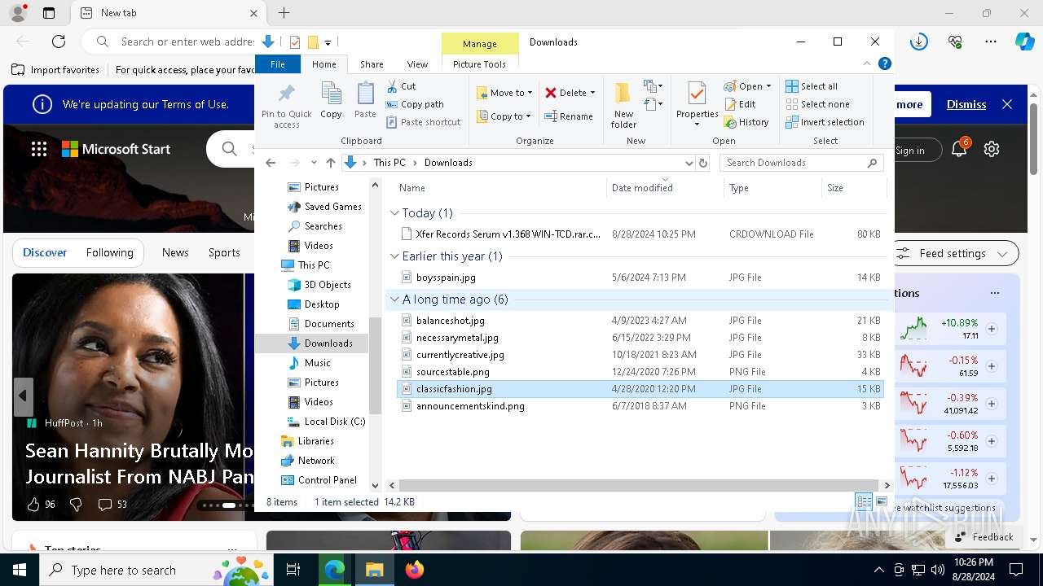Click the Feedback button
Image resolution: width=1043 pixels, height=586 pixels.
click(984, 536)
